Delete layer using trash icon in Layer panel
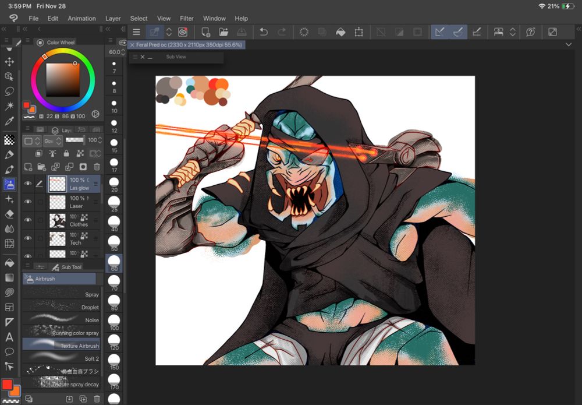Image resolution: width=582 pixels, height=405 pixels. 97,167
